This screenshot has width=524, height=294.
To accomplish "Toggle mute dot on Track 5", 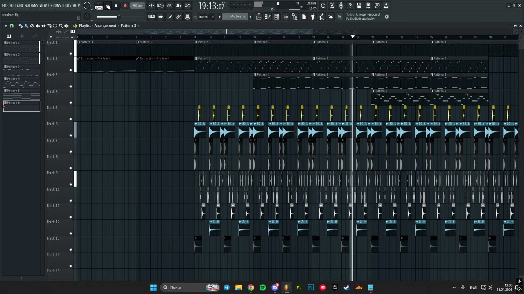I will (71, 119).
